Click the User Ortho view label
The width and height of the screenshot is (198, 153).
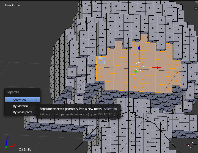click(x=12, y=5)
